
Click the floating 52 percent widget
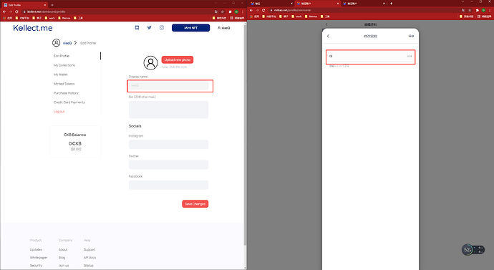(473, 250)
